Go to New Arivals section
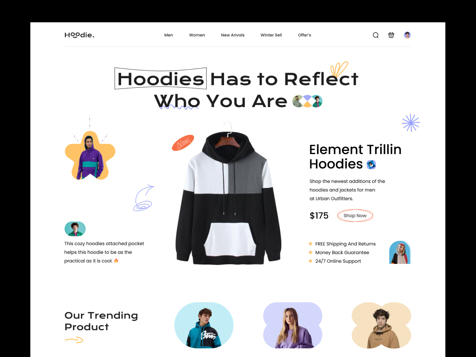Viewport: 476px width, 357px height. 233,35
